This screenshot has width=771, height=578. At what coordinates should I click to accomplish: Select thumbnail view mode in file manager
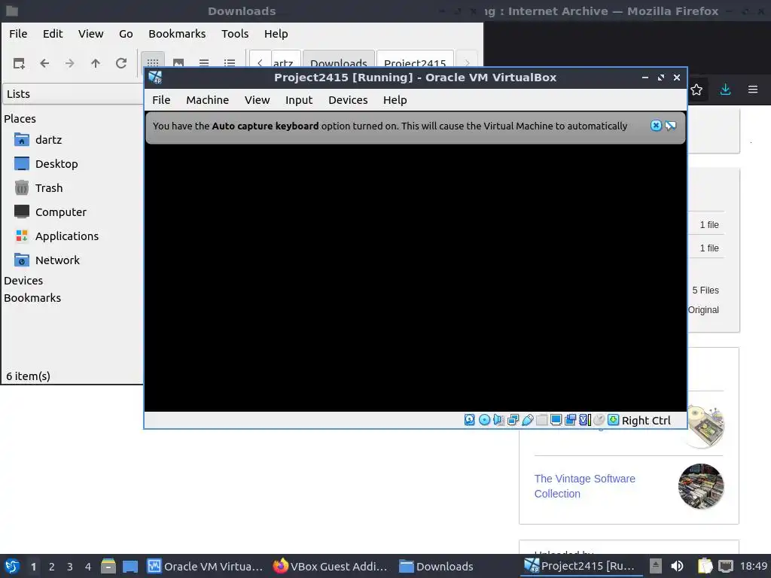[x=178, y=63]
